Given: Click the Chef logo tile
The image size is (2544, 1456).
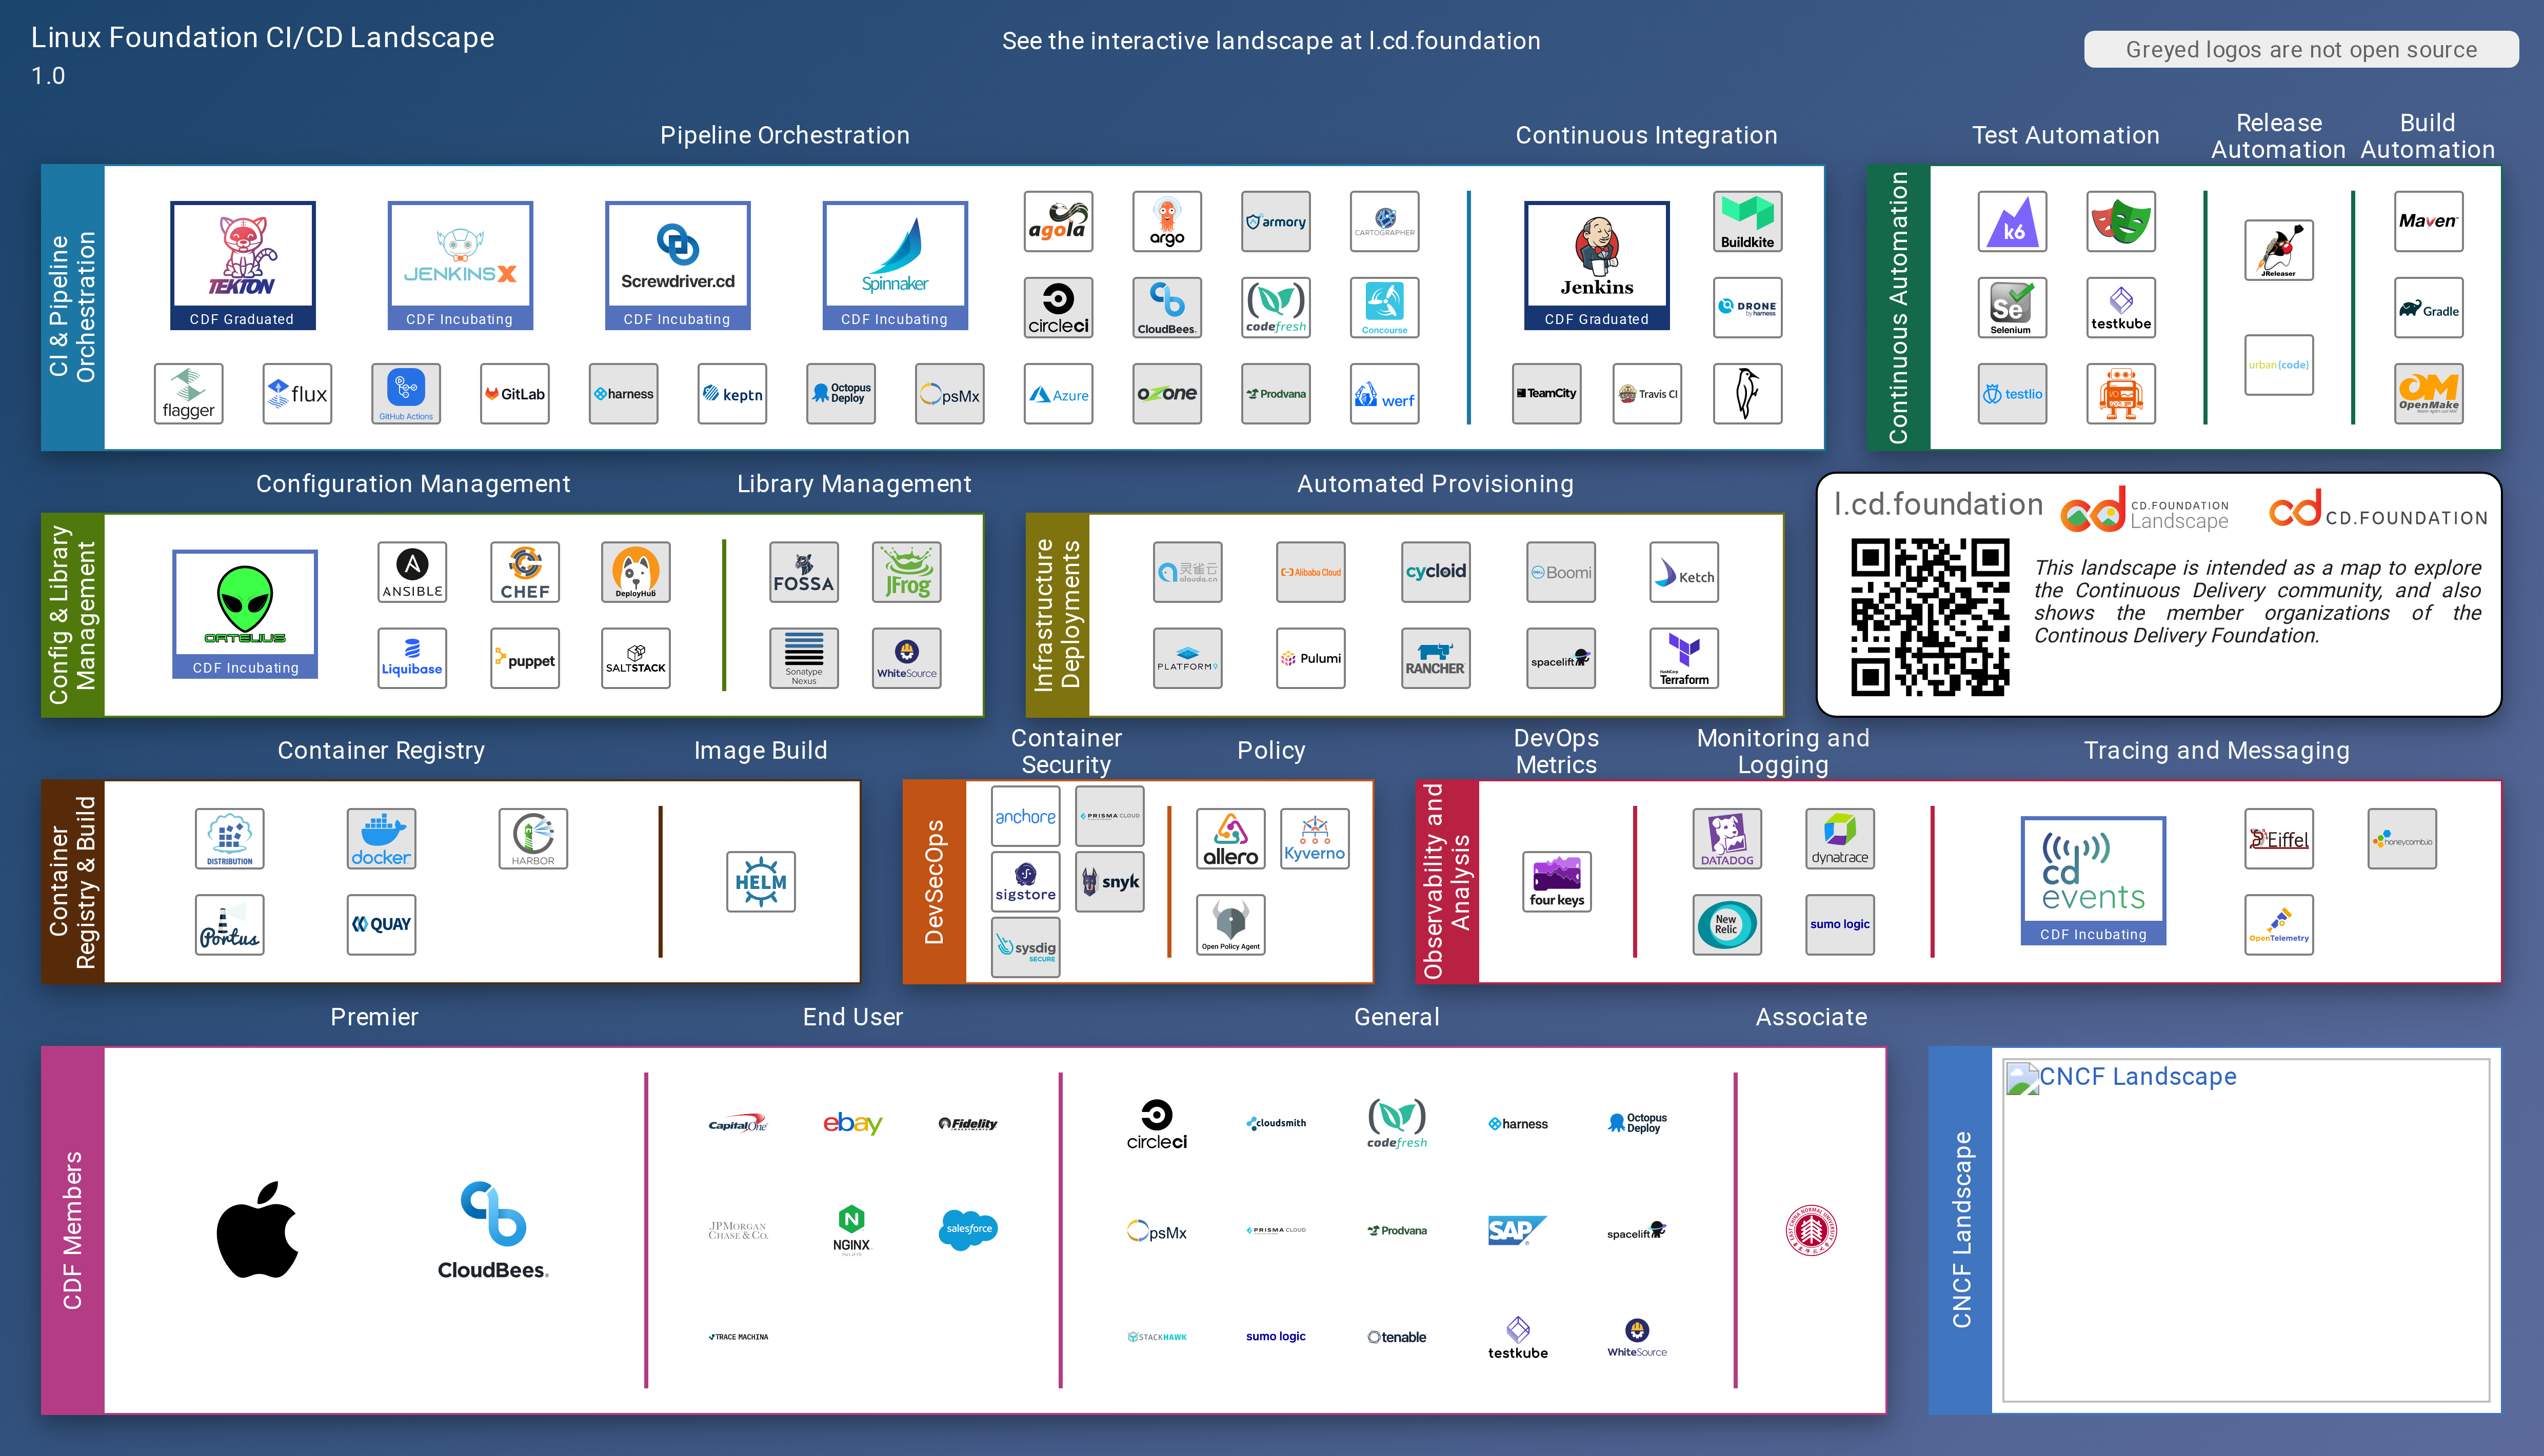Looking at the screenshot, I should click(525, 572).
